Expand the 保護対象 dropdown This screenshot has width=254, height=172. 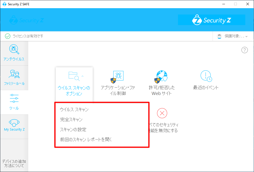coord(232,36)
